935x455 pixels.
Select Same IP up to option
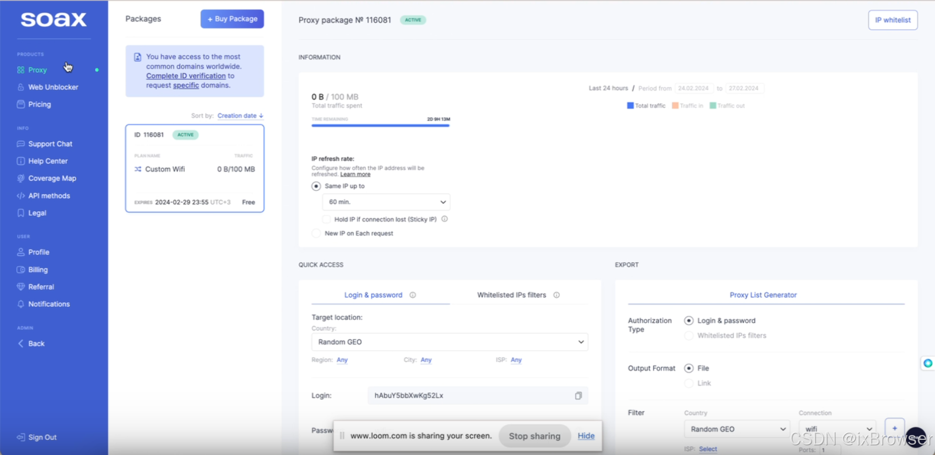click(x=316, y=186)
